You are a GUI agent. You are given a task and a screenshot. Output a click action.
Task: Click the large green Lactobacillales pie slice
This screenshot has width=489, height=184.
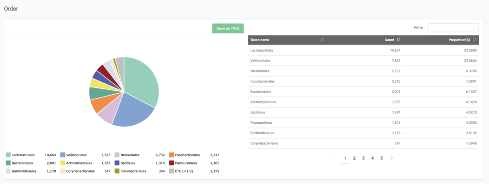tap(142, 83)
